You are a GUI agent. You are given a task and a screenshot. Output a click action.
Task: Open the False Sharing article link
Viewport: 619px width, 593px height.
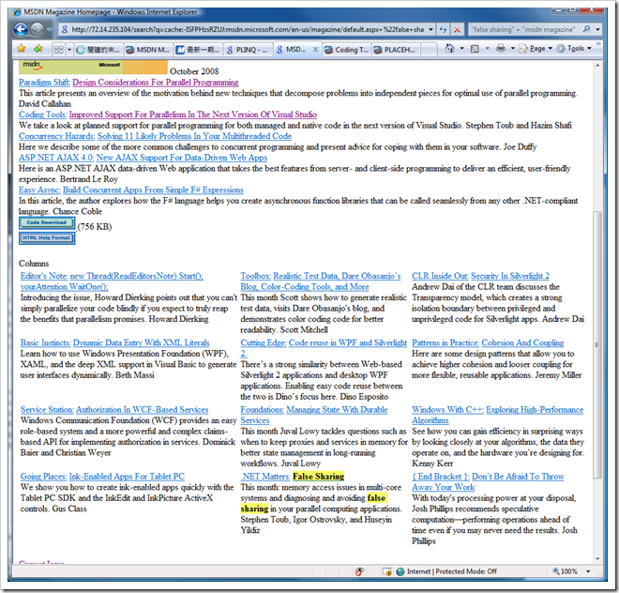click(319, 477)
